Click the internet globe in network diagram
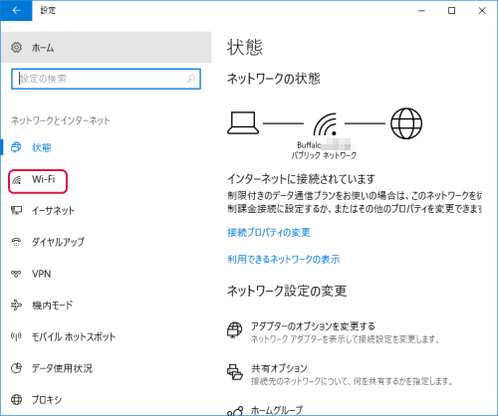This screenshot has width=498, height=416. tap(406, 123)
